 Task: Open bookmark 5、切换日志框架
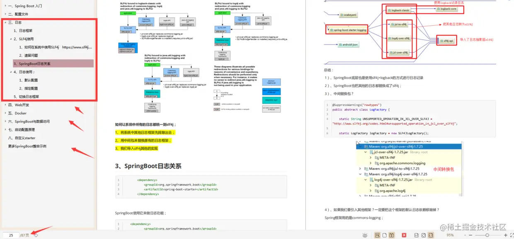pos(26,97)
